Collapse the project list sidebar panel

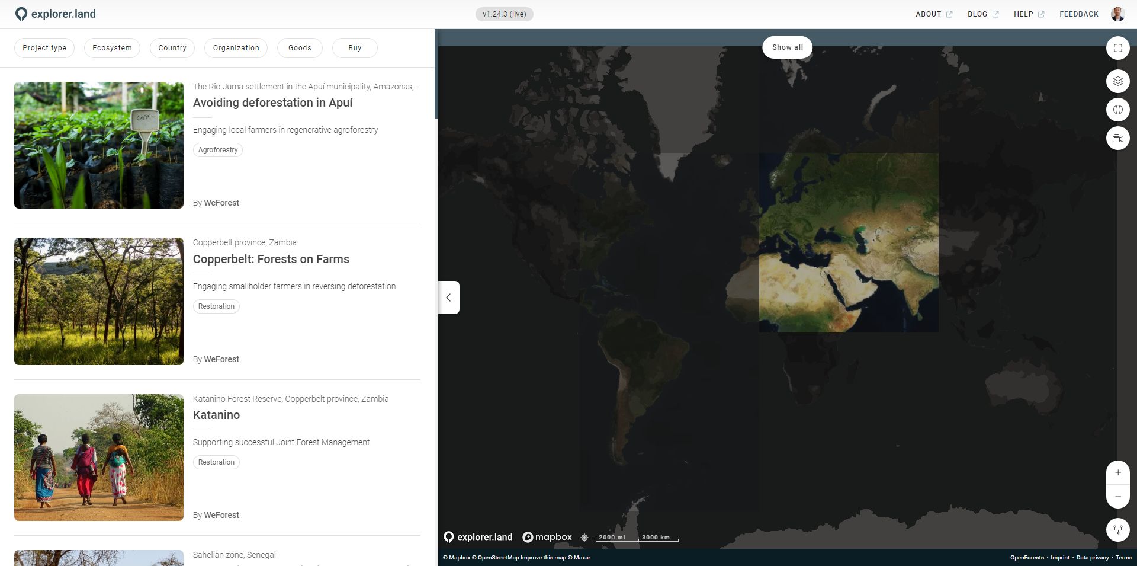pyautogui.click(x=448, y=298)
